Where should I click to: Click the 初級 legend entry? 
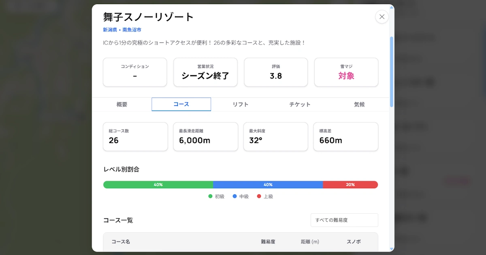(x=216, y=196)
